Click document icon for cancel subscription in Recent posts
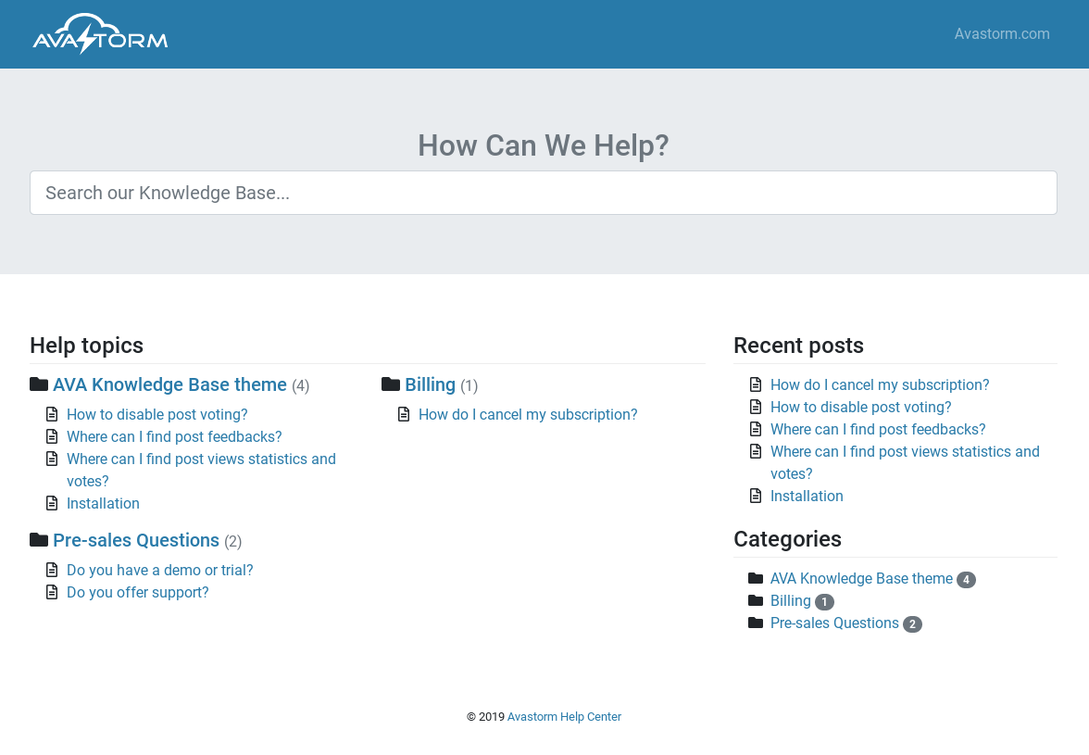Image resolution: width=1089 pixels, height=755 pixels. 756,384
